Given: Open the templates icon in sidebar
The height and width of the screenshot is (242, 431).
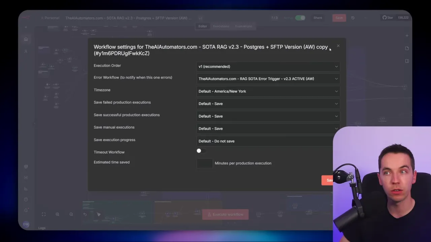Looking at the screenshot, I should pyautogui.click(x=26, y=167).
